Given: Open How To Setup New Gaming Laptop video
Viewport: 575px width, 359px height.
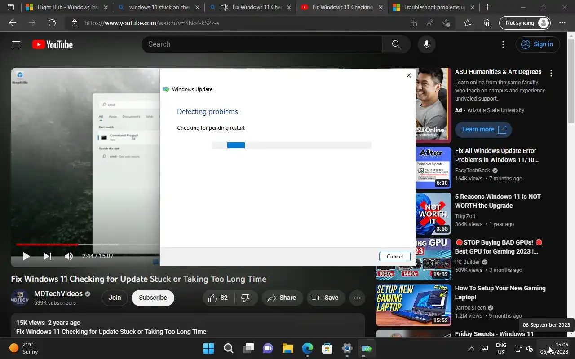Looking at the screenshot, I should coord(500,293).
